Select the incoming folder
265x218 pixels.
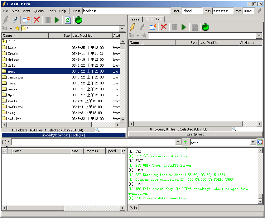(x=61, y=77)
